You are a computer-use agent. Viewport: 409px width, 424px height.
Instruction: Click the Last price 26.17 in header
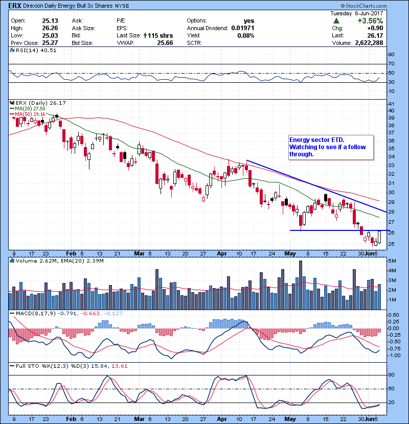coord(375,35)
